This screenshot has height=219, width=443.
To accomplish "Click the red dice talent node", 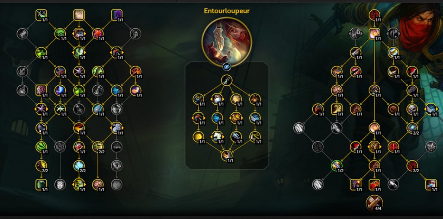I will pyautogui.click(x=374, y=184).
